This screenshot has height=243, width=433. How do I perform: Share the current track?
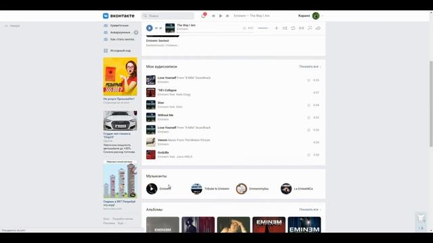(318, 28)
